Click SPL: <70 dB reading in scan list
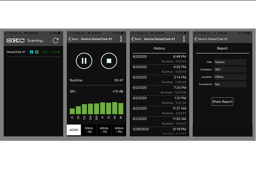Screen dimensions: 256x170 (x=51, y=52)
